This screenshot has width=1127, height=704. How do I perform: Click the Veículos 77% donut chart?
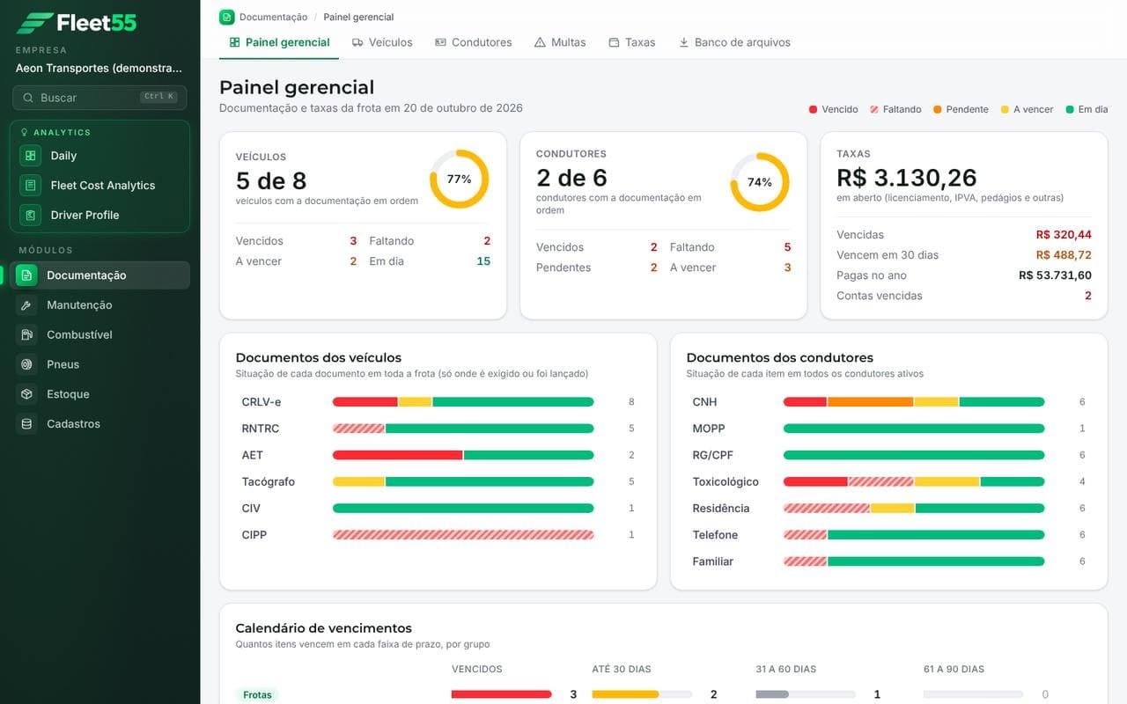pos(459,179)
